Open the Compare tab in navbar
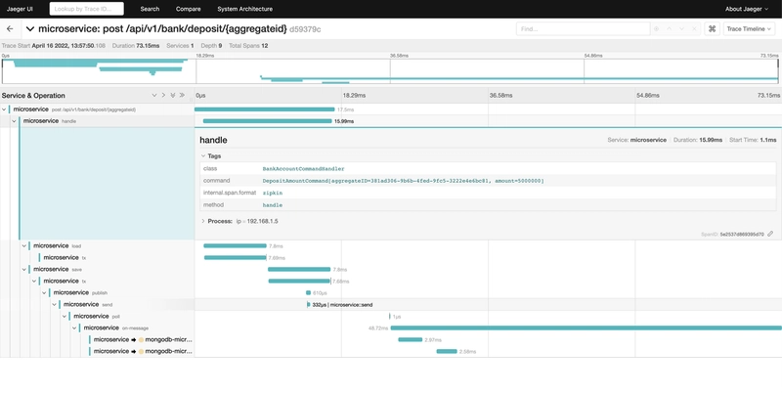Screen dimensions: 782x393 (189, 9)
